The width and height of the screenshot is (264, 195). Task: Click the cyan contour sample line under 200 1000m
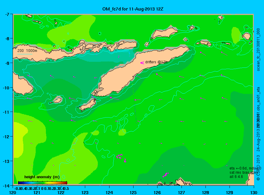coord(25,54)
